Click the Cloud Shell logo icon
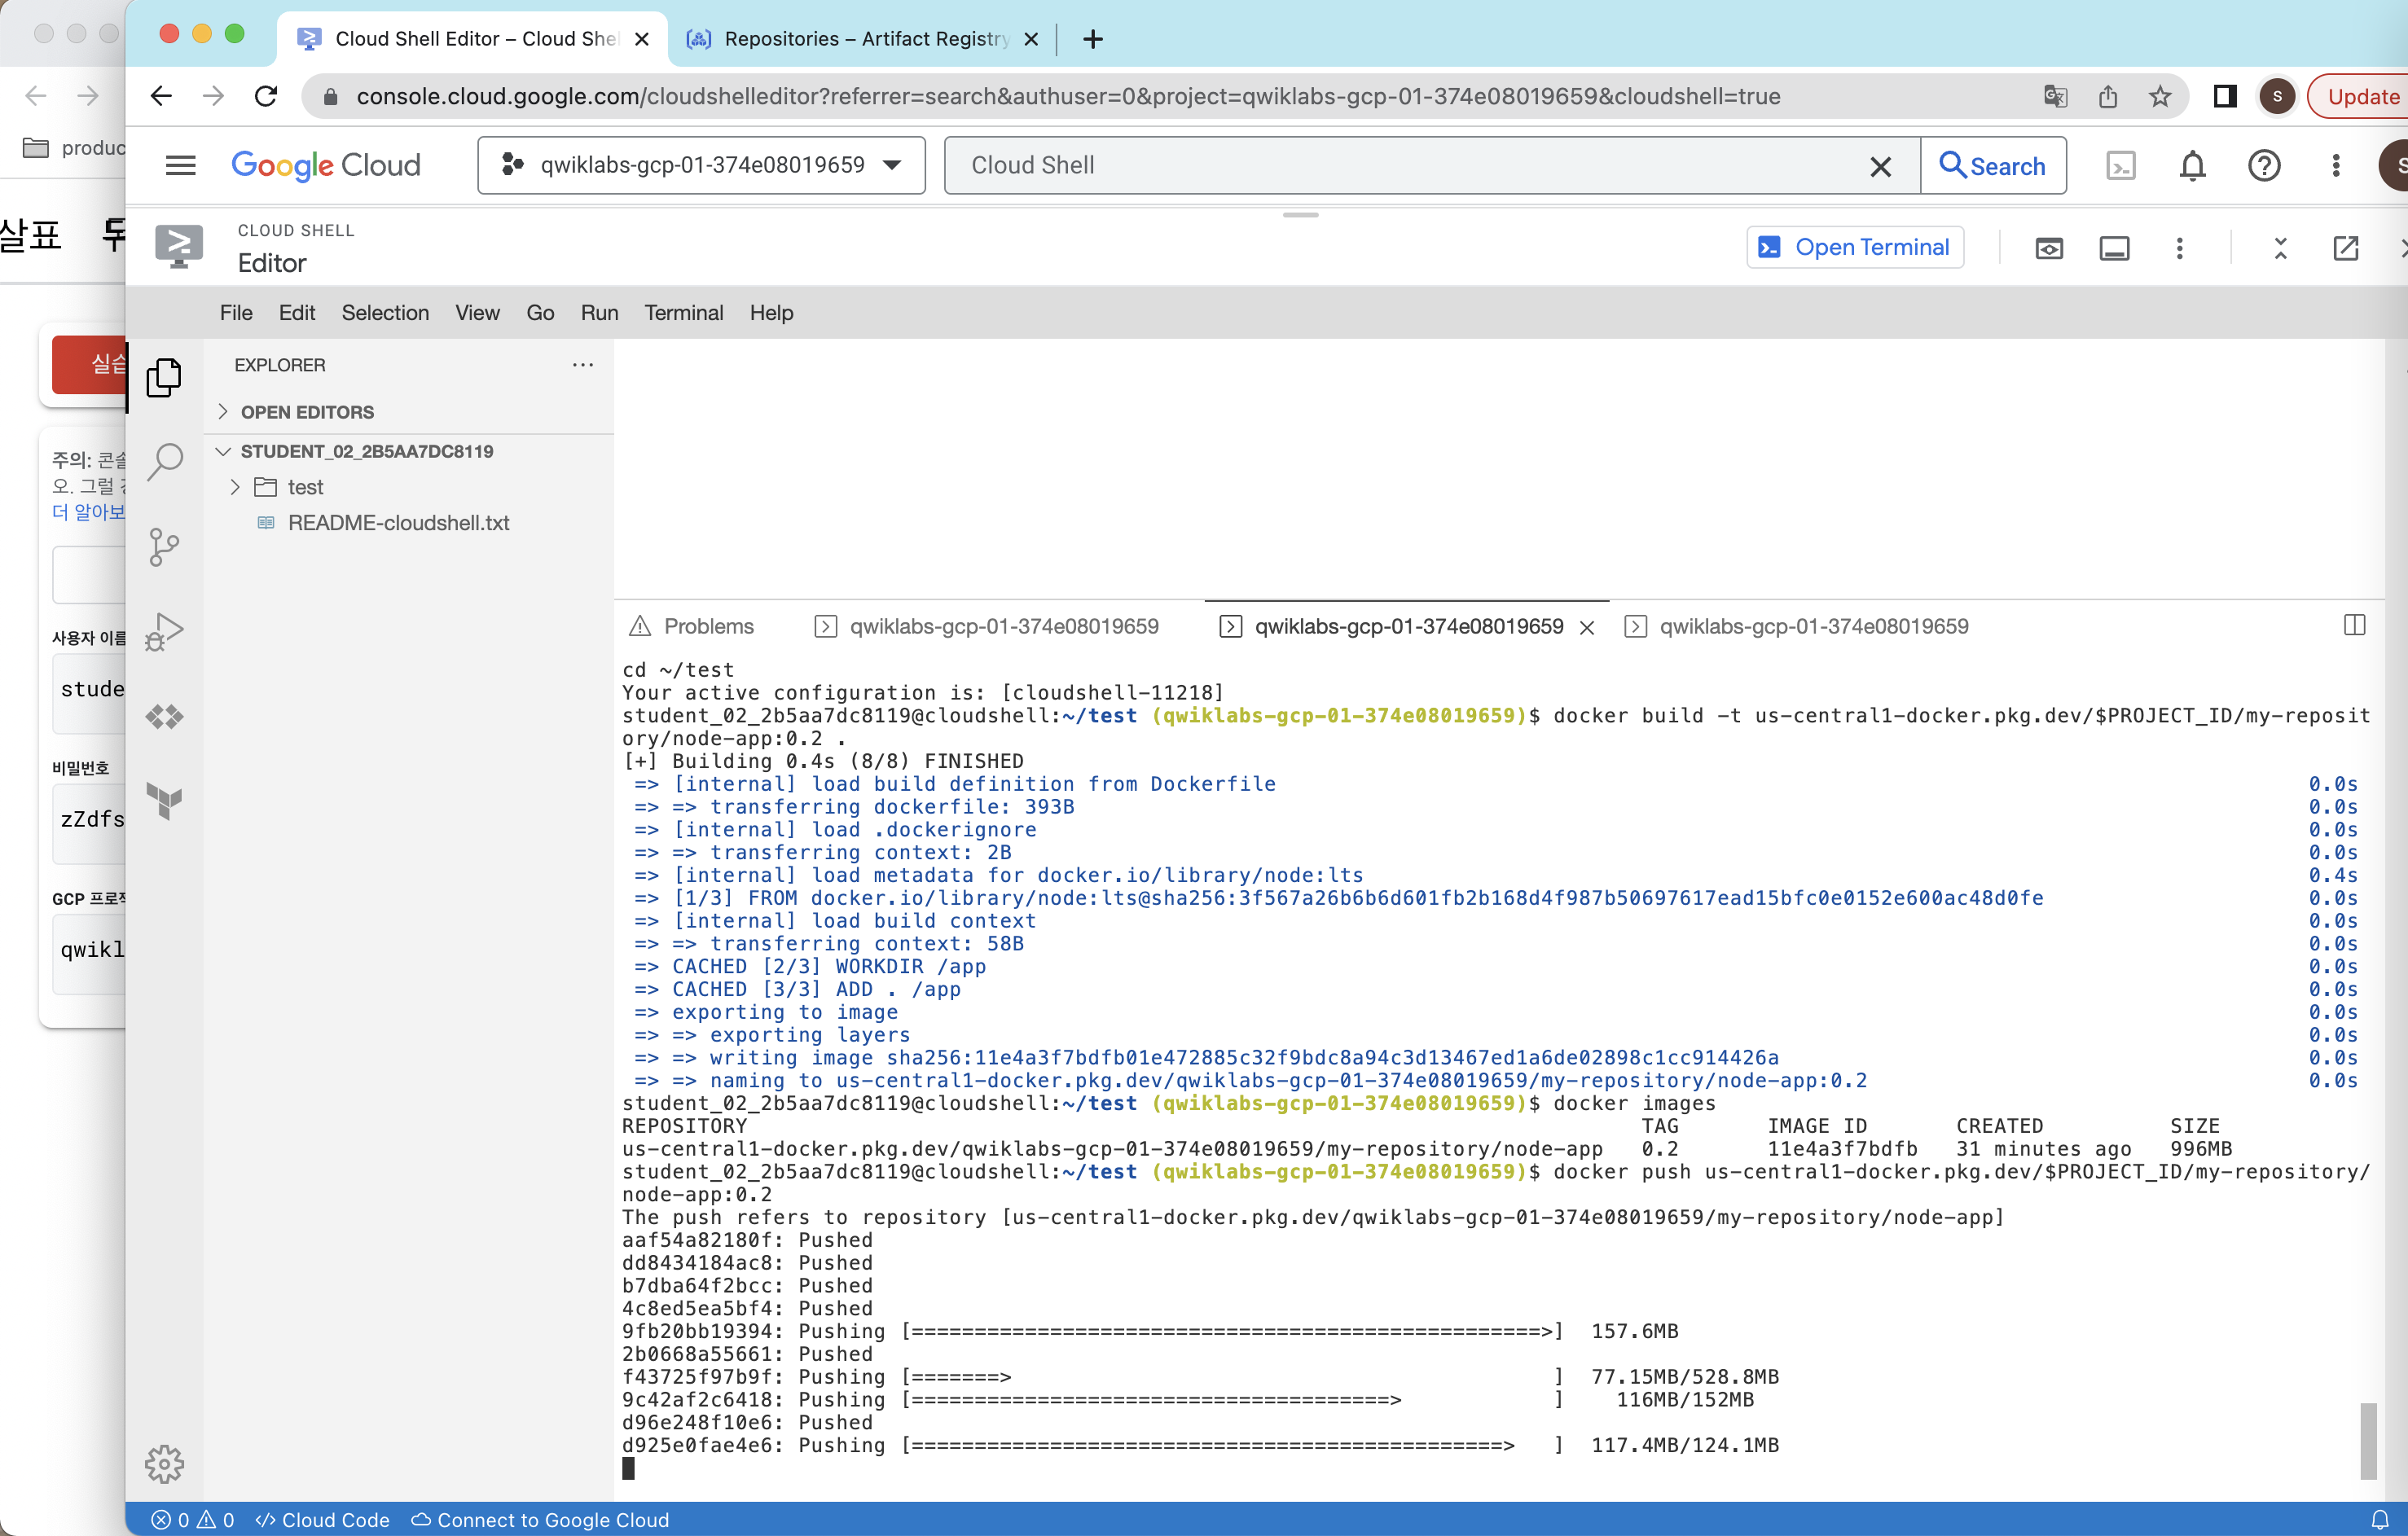The height and width of the screenshot is (1536, 2408). (x=179, y=246)
